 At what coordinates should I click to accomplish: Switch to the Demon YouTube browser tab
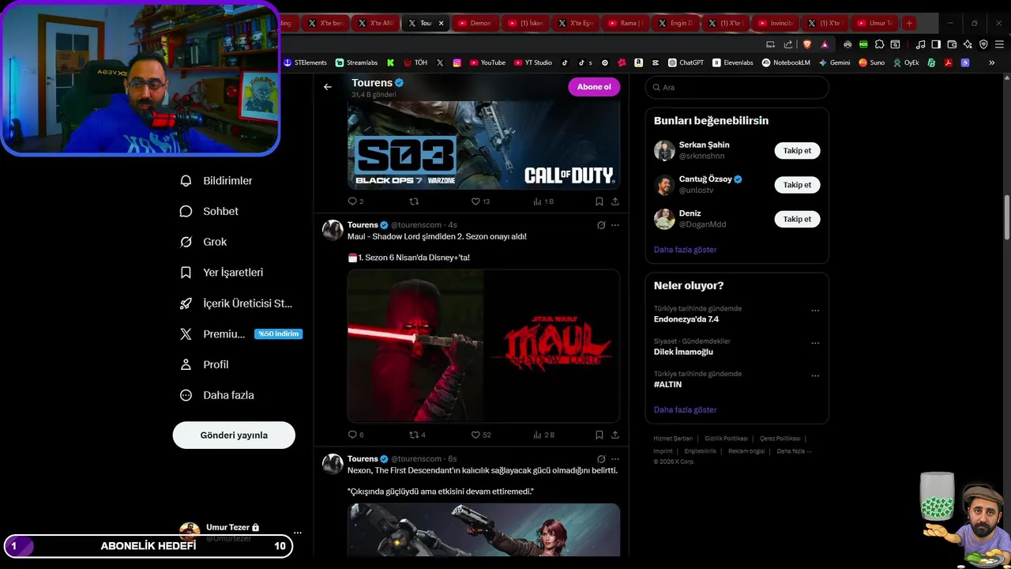click(475, 23)
